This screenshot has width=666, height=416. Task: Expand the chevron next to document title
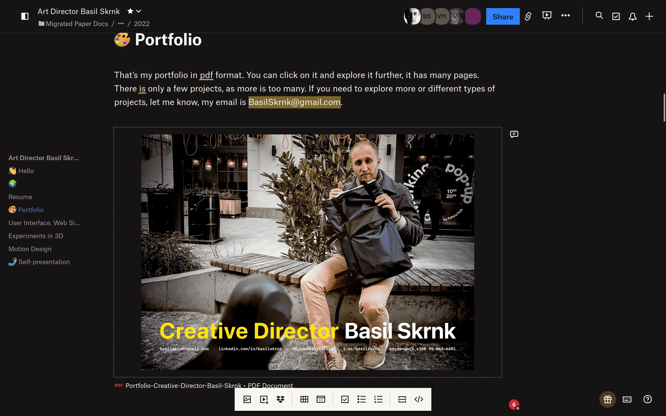tap(139, 11)
